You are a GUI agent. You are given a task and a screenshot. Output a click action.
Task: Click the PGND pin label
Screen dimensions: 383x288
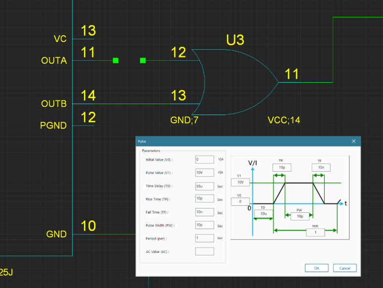[53, 126]
